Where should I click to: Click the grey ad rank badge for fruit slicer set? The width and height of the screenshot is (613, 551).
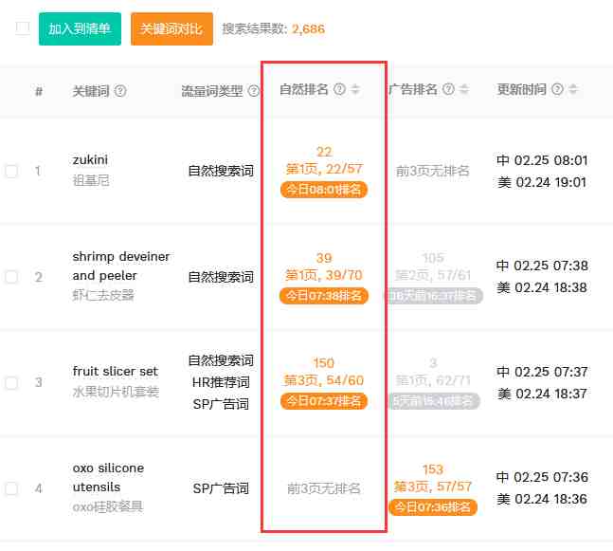pos(434,401)
